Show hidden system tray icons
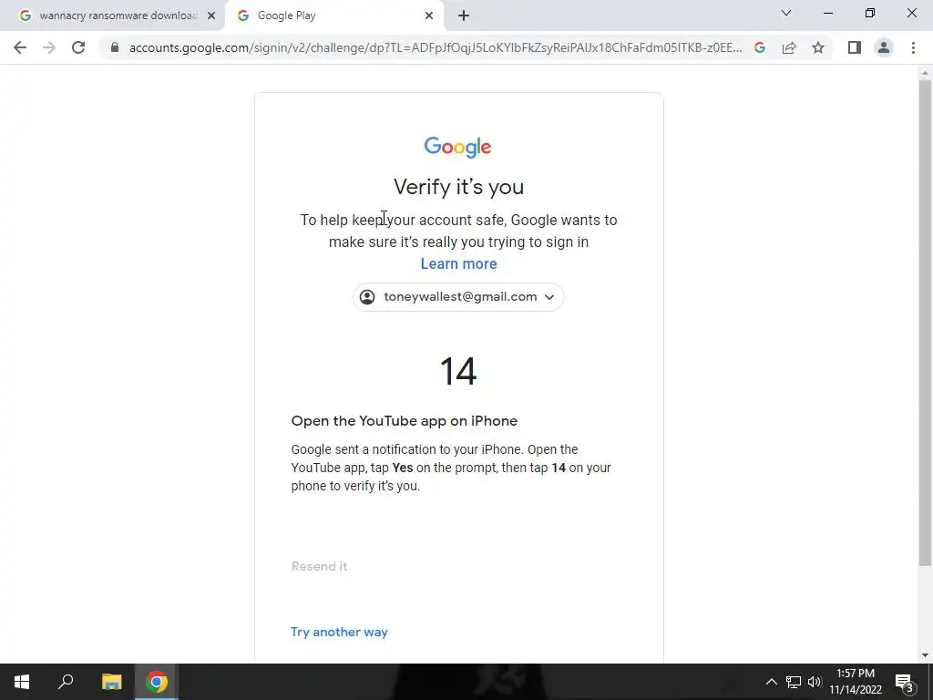 (x=771, y=682)
